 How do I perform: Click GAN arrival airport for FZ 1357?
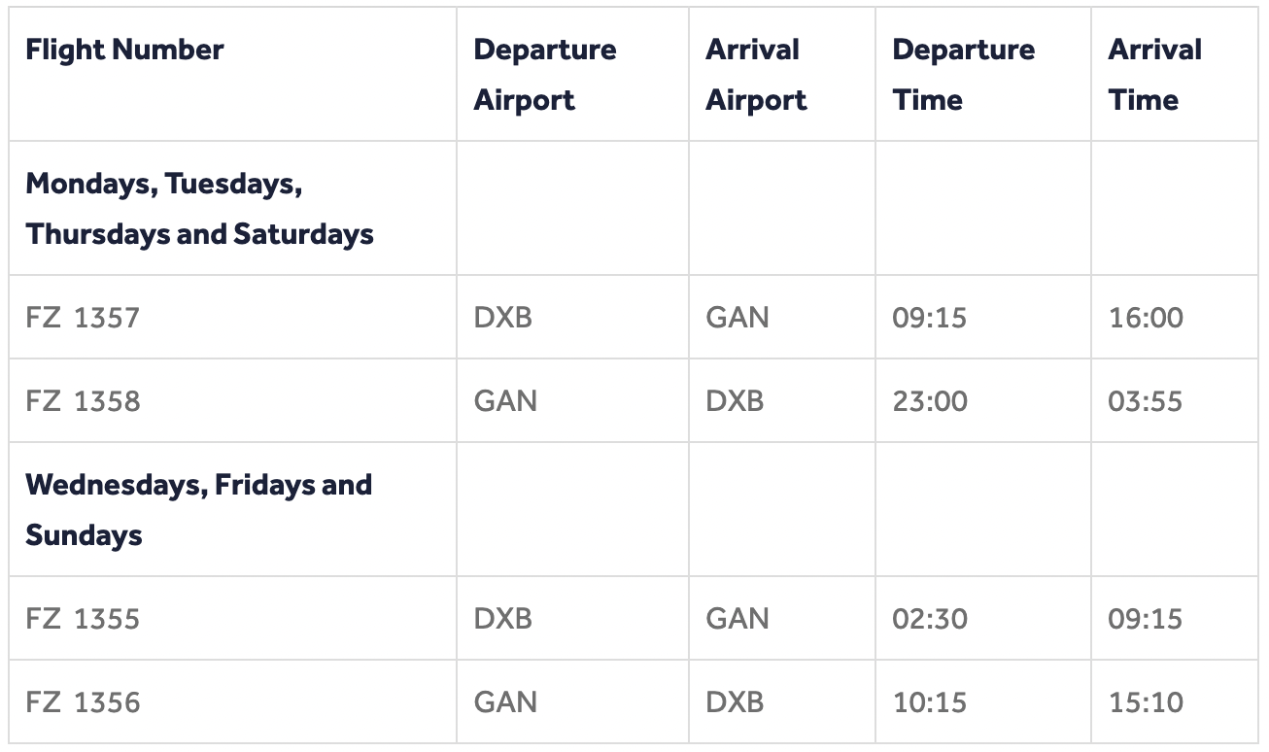pyautogui.click(x=737, y=318)
